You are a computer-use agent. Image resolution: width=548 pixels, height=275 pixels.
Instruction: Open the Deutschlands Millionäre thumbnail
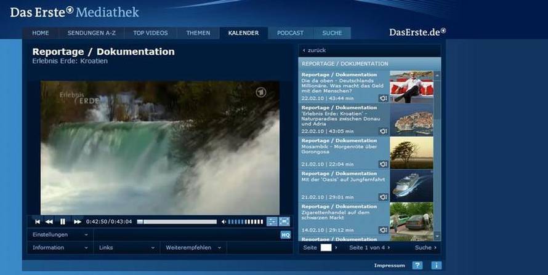pyautogui.click(x=411, y=87)
